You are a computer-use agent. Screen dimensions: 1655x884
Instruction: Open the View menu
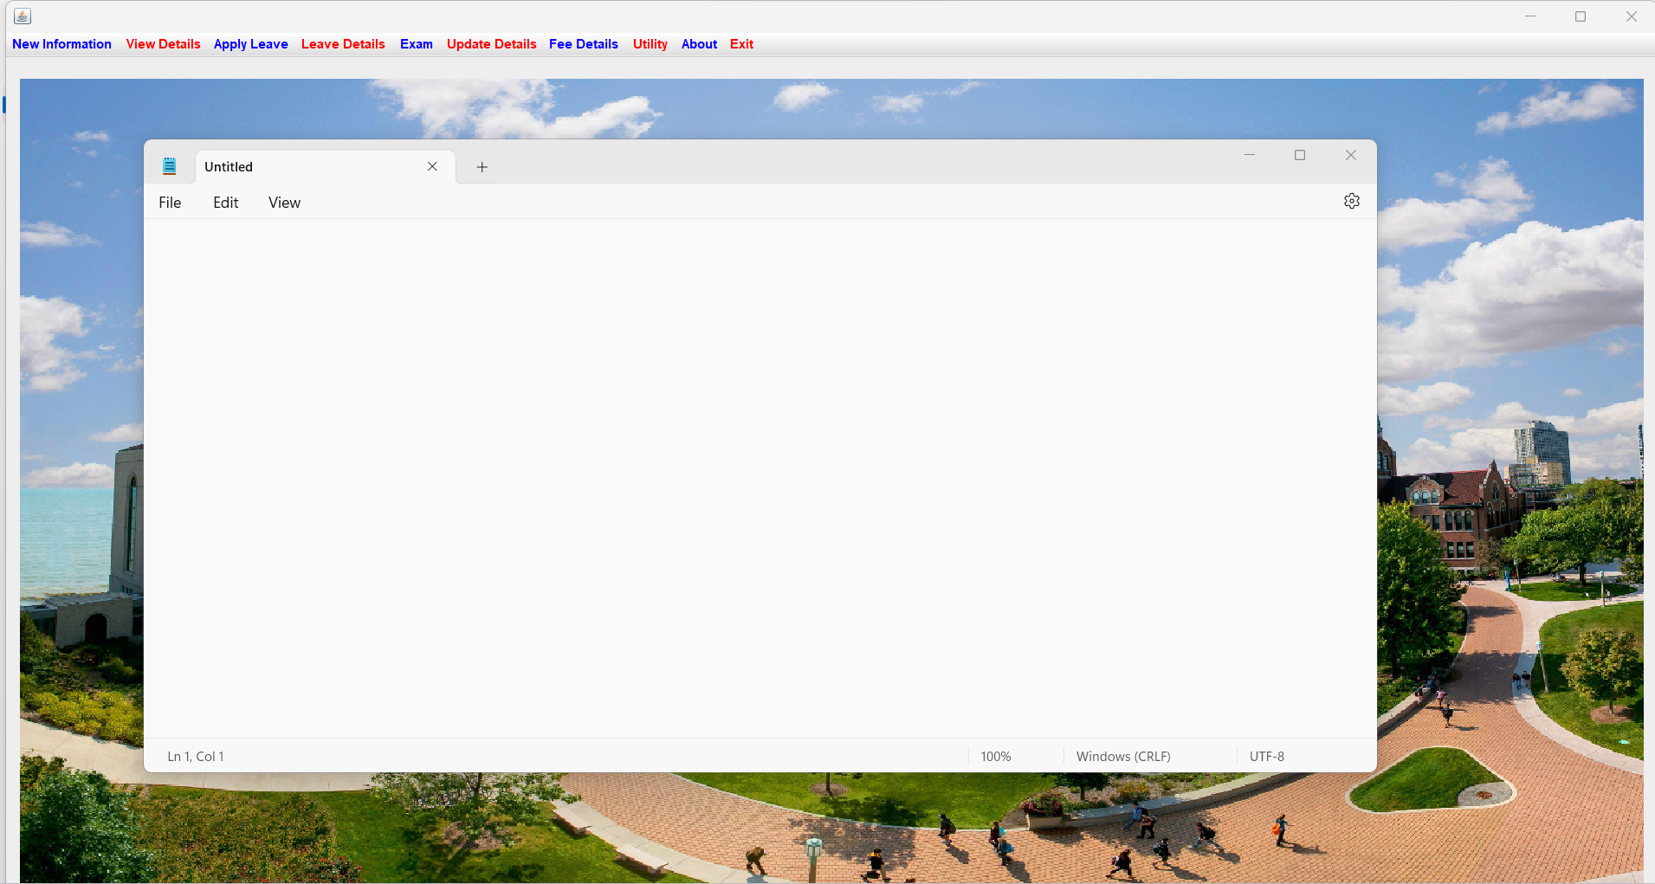click(x=283, y=202)
